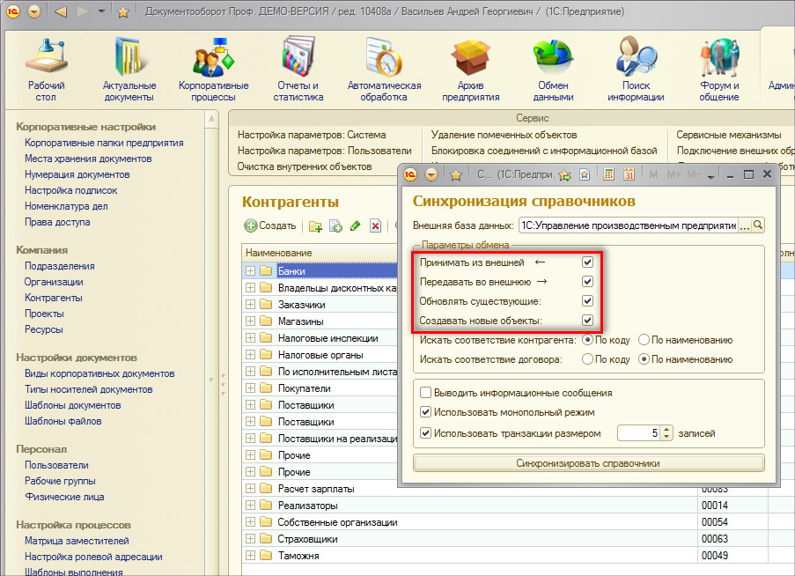Open Отчеты и статистика section
This screenshot has height=576, width=795.
[298, 70]
